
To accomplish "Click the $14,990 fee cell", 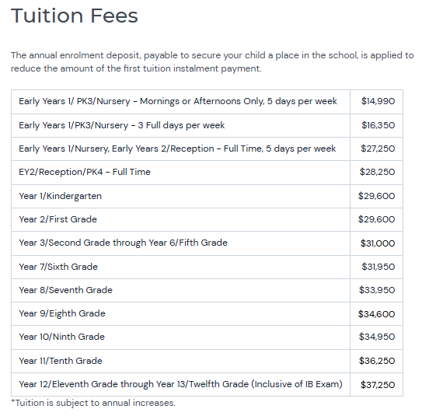I will (378, 101).
